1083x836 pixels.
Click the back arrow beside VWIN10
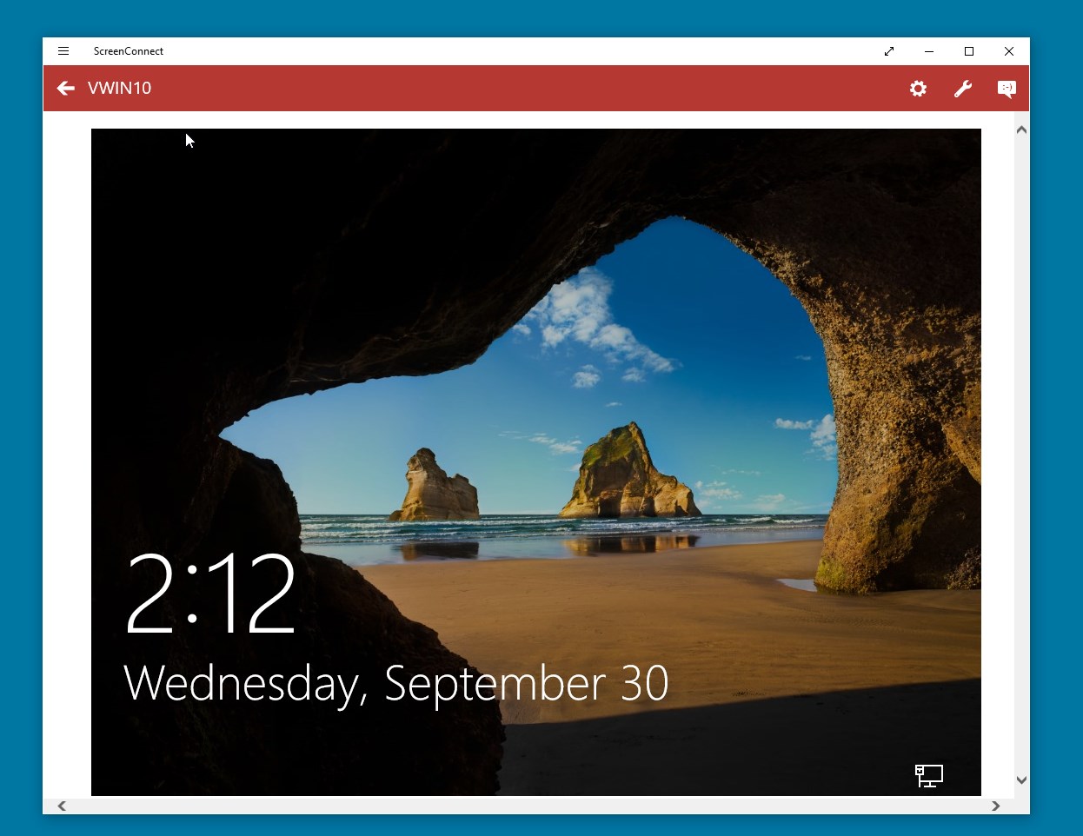coord(66,88)
